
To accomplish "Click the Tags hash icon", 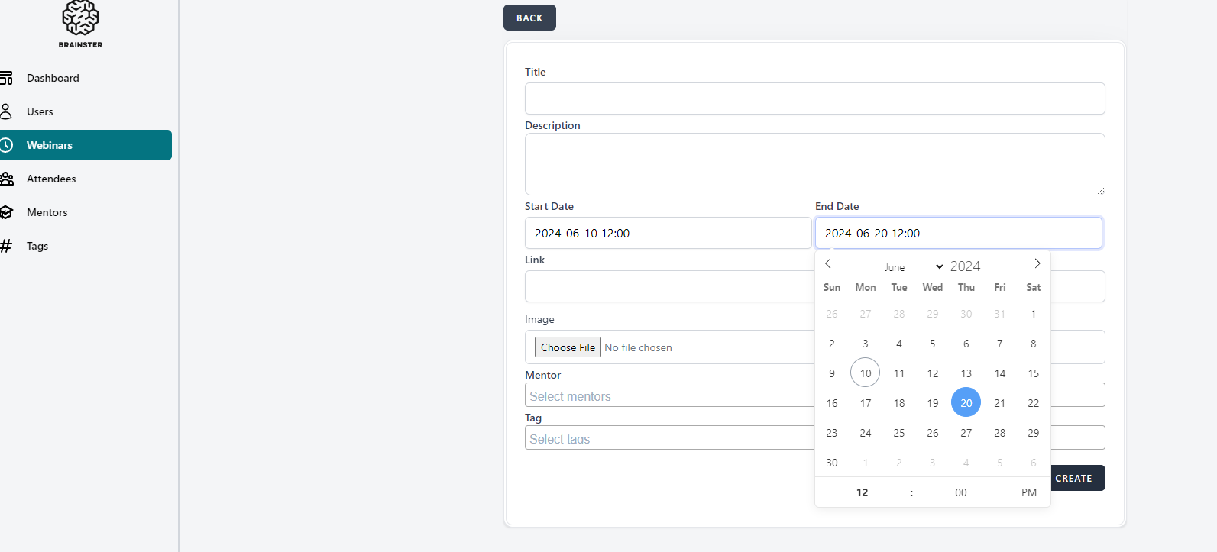I will tap(6, 246).
